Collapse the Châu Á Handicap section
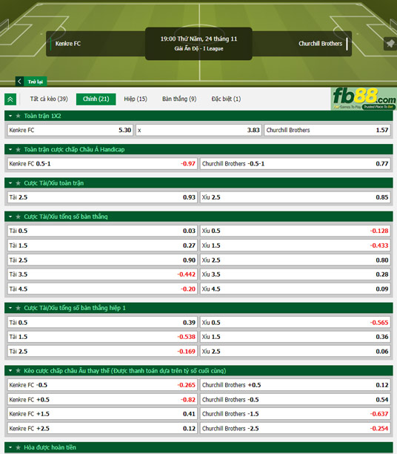Screen dimensions: 397x454 (10, 149)
